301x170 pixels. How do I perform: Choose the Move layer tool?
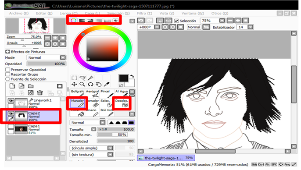pos(74,84)
